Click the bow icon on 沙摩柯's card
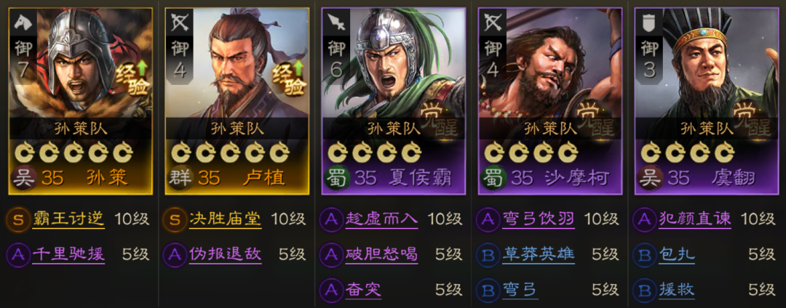Screen dimensions: 786x308 pos(492,23)
